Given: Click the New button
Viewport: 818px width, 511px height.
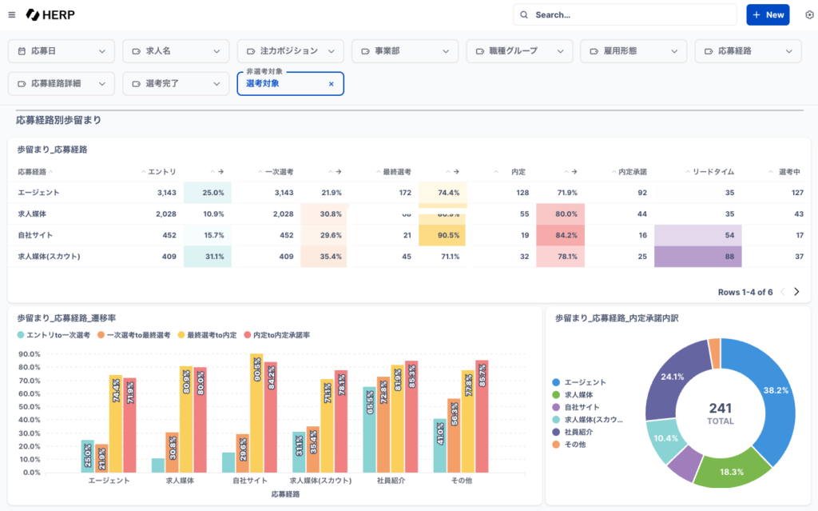Looking at the screenshot, I should coord(768,15).
